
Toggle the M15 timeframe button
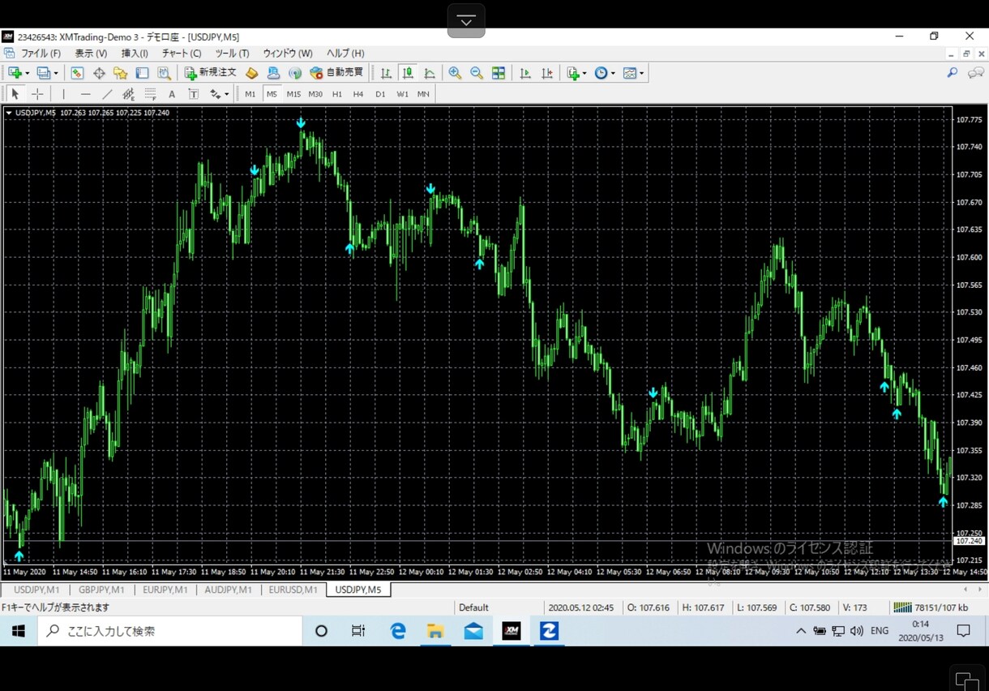pyautogui.click(x=293, y=94)
